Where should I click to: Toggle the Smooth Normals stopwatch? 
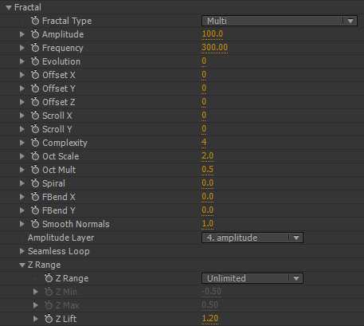[x=35, y=224]
